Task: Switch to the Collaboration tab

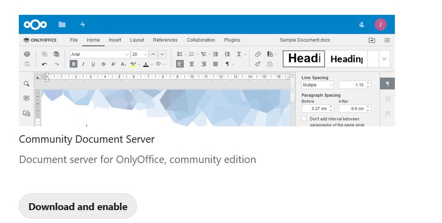Action: point(201,40)
